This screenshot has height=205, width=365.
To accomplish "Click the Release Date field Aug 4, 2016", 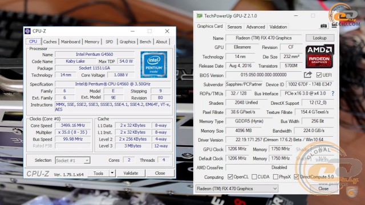I will click(x=240, y=66).
